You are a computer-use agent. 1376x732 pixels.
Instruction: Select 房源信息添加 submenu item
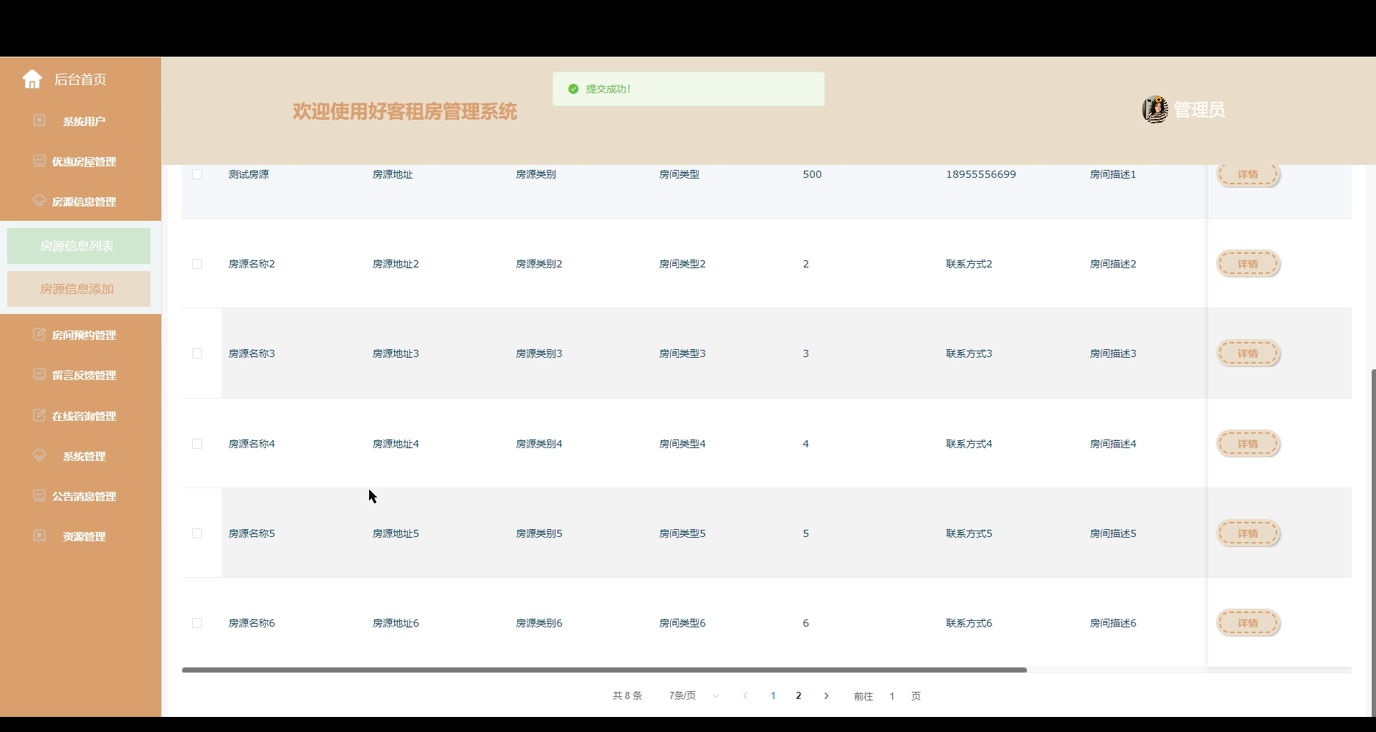(79, 289)
